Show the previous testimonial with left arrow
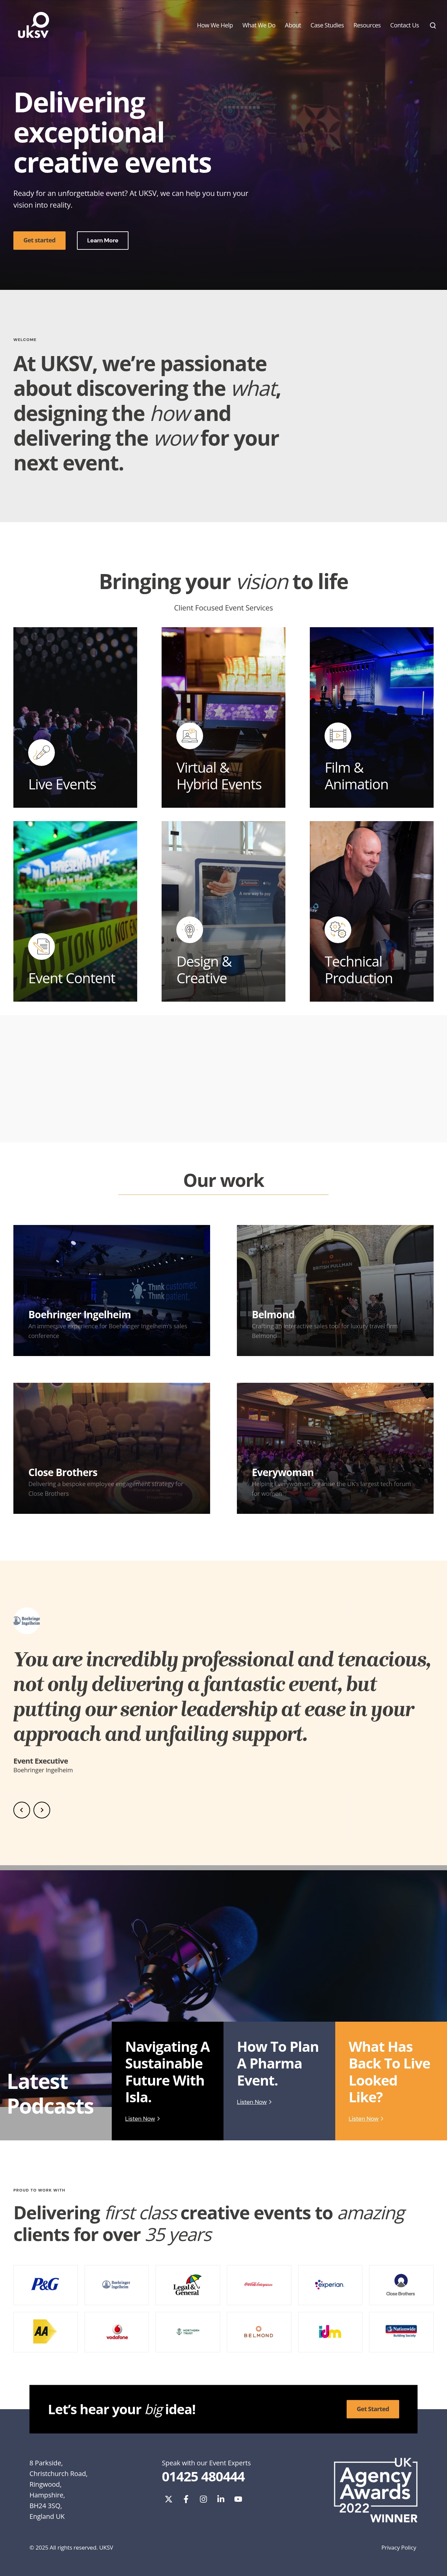 pyautogui.click(x=21, y=1810)
